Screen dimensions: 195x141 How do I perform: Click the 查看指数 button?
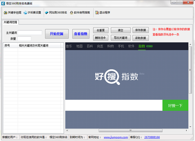click(81, 34)
